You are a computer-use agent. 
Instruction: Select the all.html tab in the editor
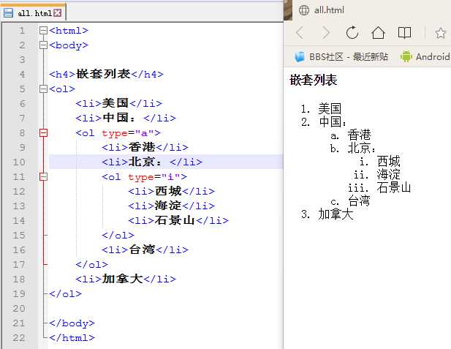(33, 13)
